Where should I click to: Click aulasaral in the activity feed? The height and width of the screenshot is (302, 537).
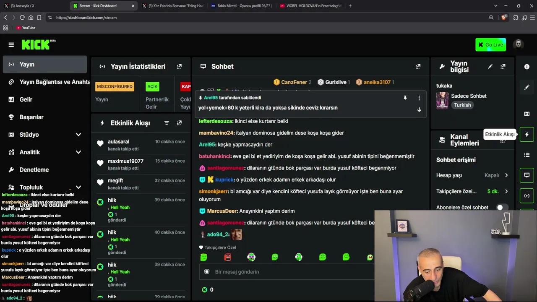click(118, 142)
